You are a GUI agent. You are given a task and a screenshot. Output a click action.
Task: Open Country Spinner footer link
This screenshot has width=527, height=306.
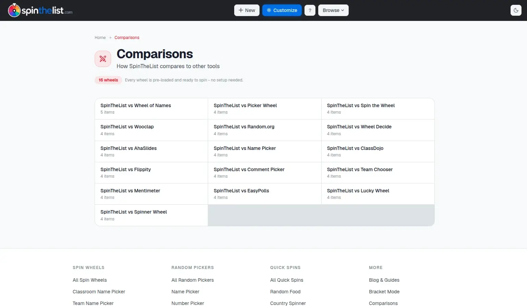coord(288,303)
